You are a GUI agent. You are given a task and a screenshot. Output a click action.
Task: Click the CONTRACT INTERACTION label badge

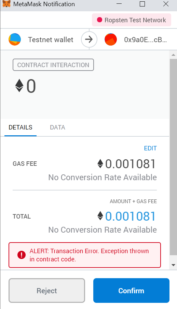click(x=53, y=65)
